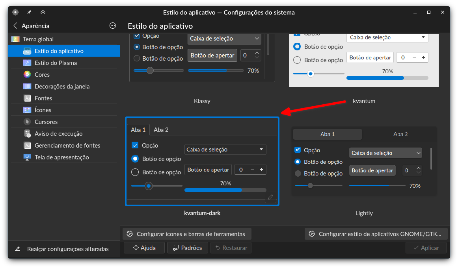Click the highlight marker icon near Realçar configurações
The image size is (458, 268).
coord(17,249)
